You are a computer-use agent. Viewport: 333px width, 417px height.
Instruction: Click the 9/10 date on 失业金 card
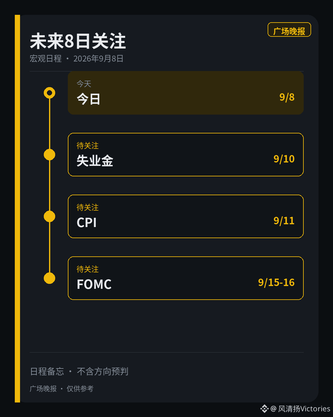(x=284, y=159)
